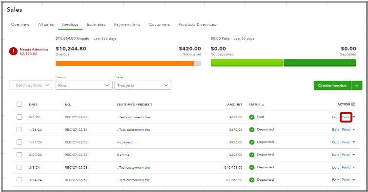Click Edit for invoice REC/27/02/51
368x192 pixels.
[335, 130]
